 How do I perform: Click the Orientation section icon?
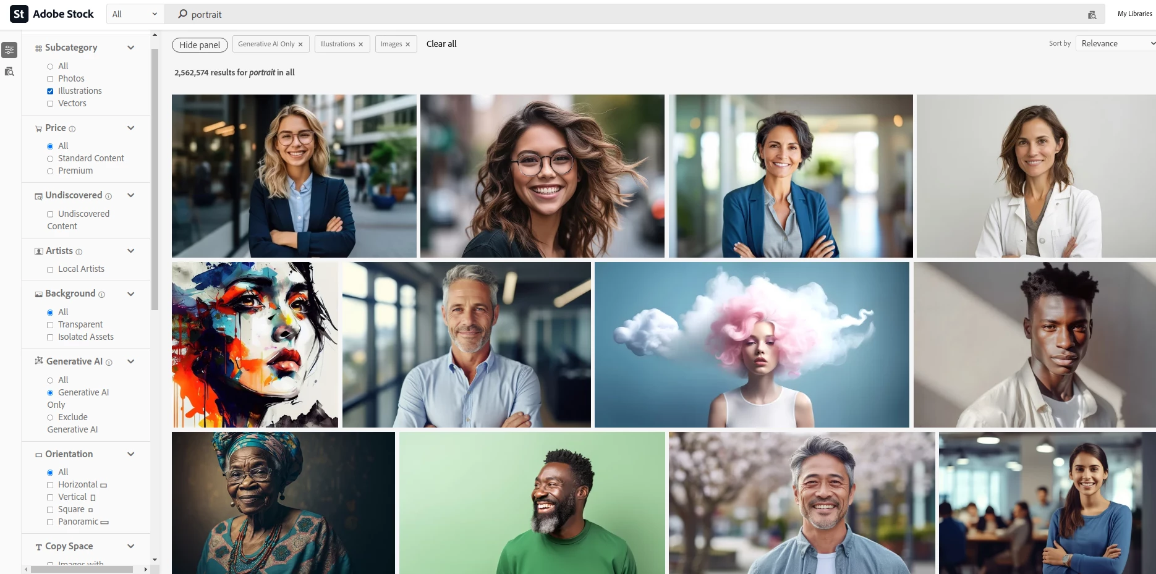(x=39, y=455)
